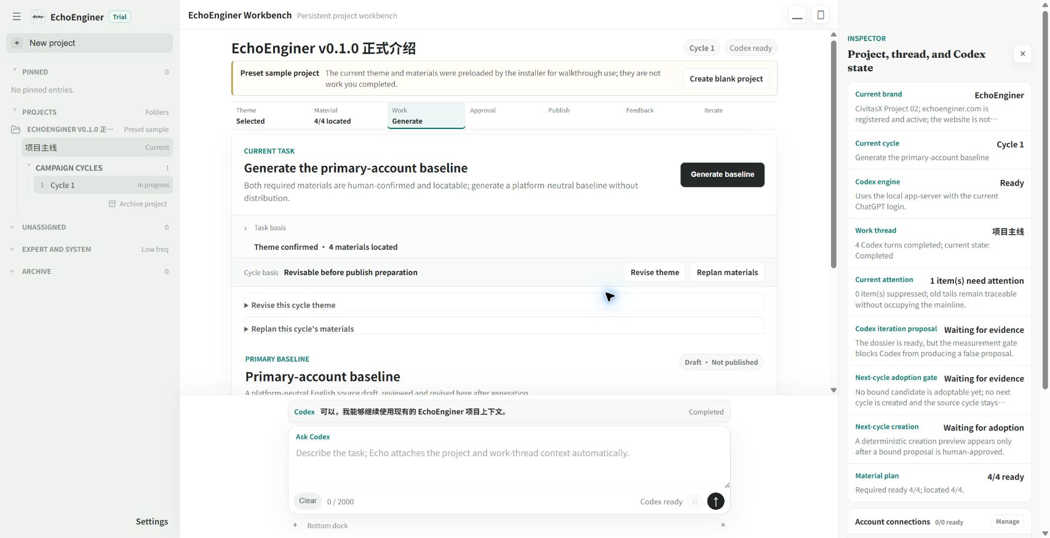Image resolution: width=1050 pixels, height=538 pixels.
Task: Click the Draft · Not published badge
Action: pyautogui.click(x=721, y=362)
